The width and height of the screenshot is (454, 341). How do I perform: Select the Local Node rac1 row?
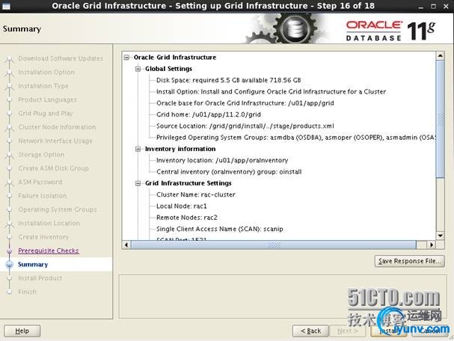pyautogui.click(x=182, y=206)
